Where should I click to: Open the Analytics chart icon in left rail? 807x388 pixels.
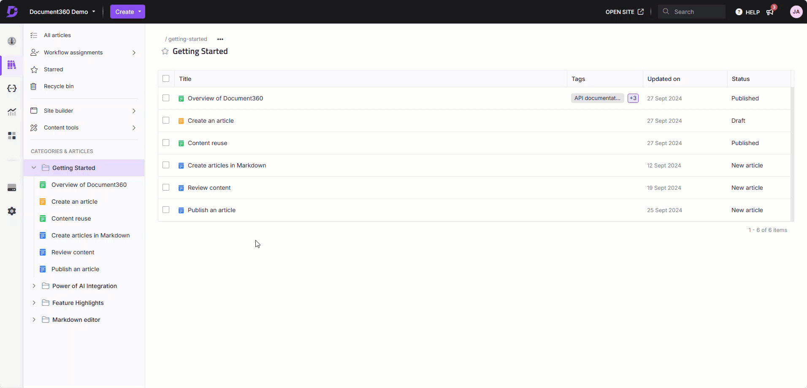tap(12, 112)
